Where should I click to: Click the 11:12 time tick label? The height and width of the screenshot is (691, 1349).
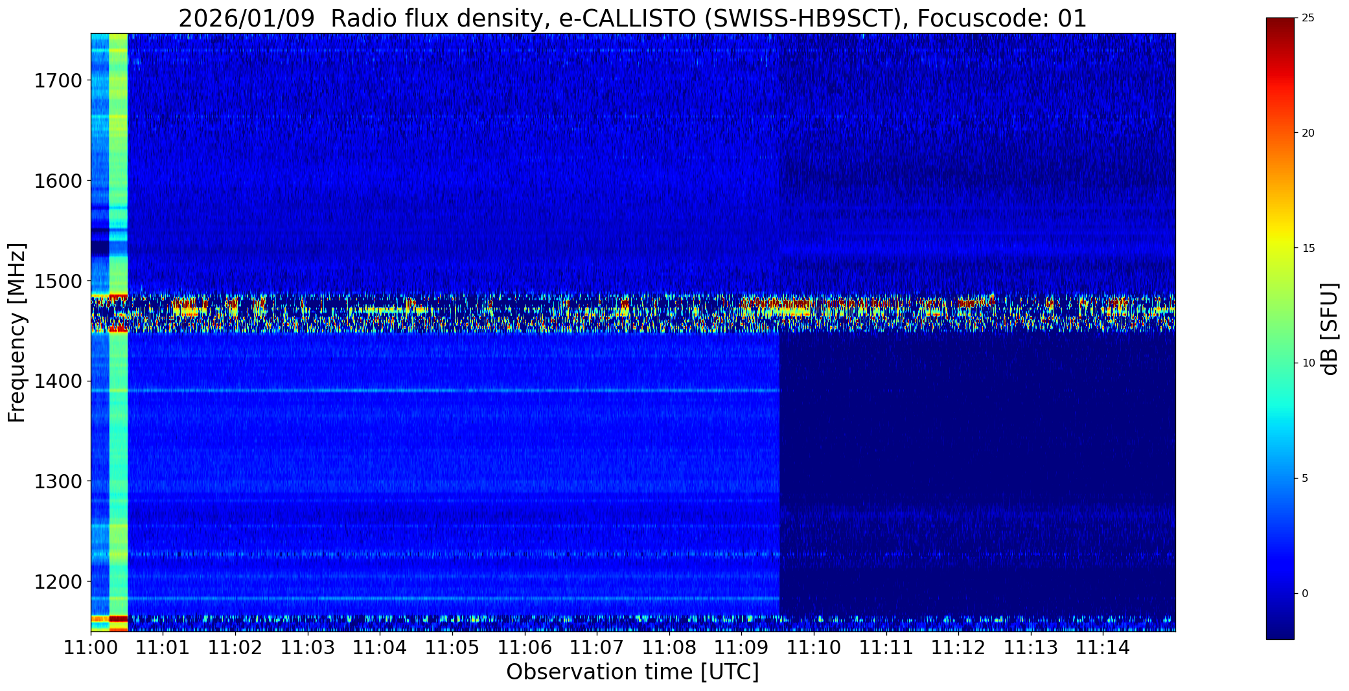958,647
